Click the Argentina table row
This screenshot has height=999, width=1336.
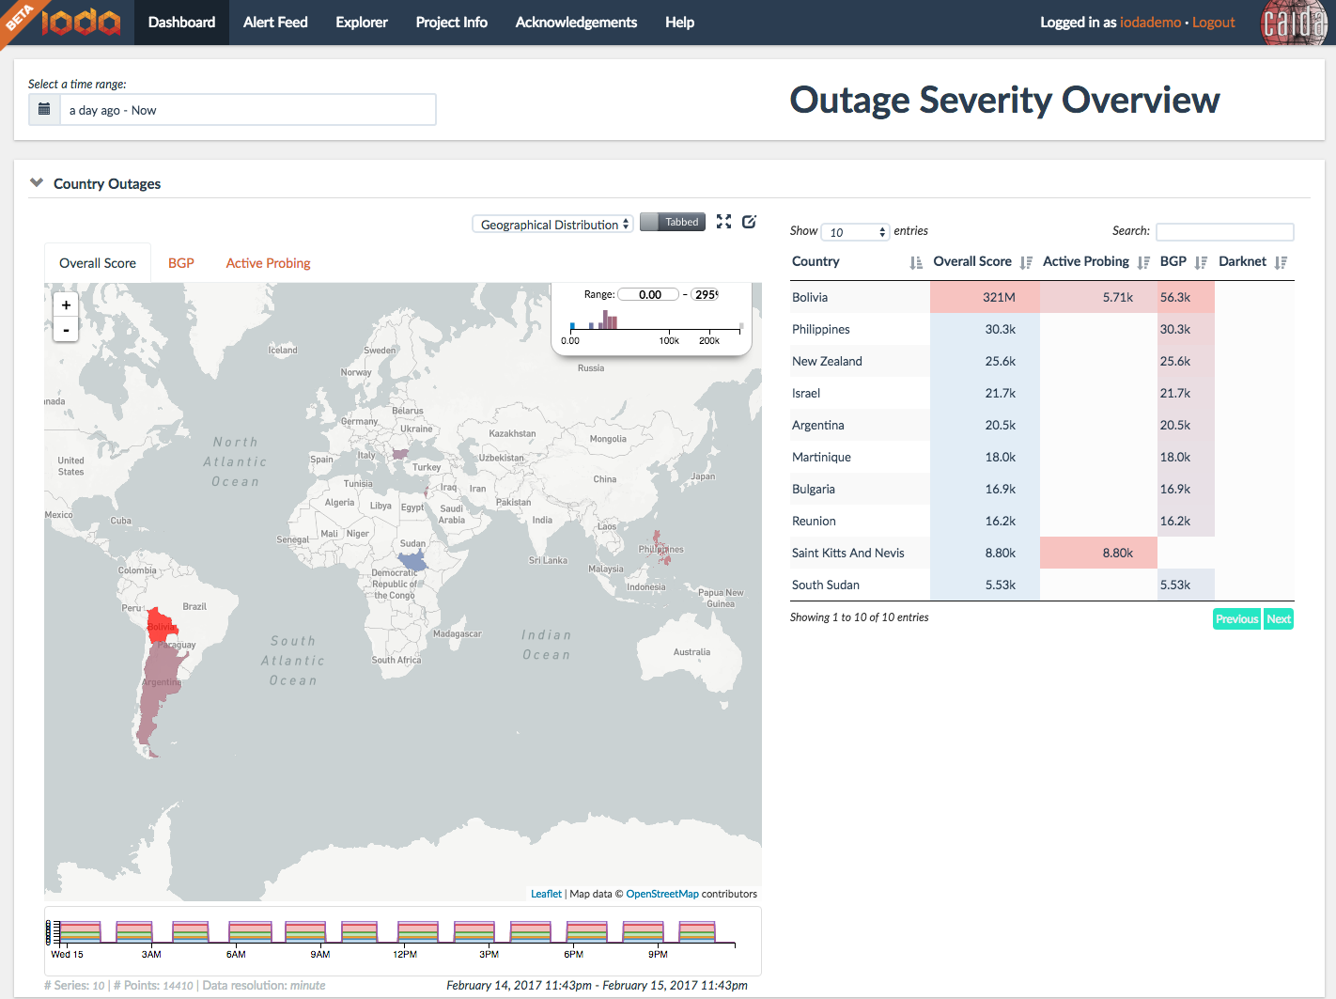coord(1042,425)
